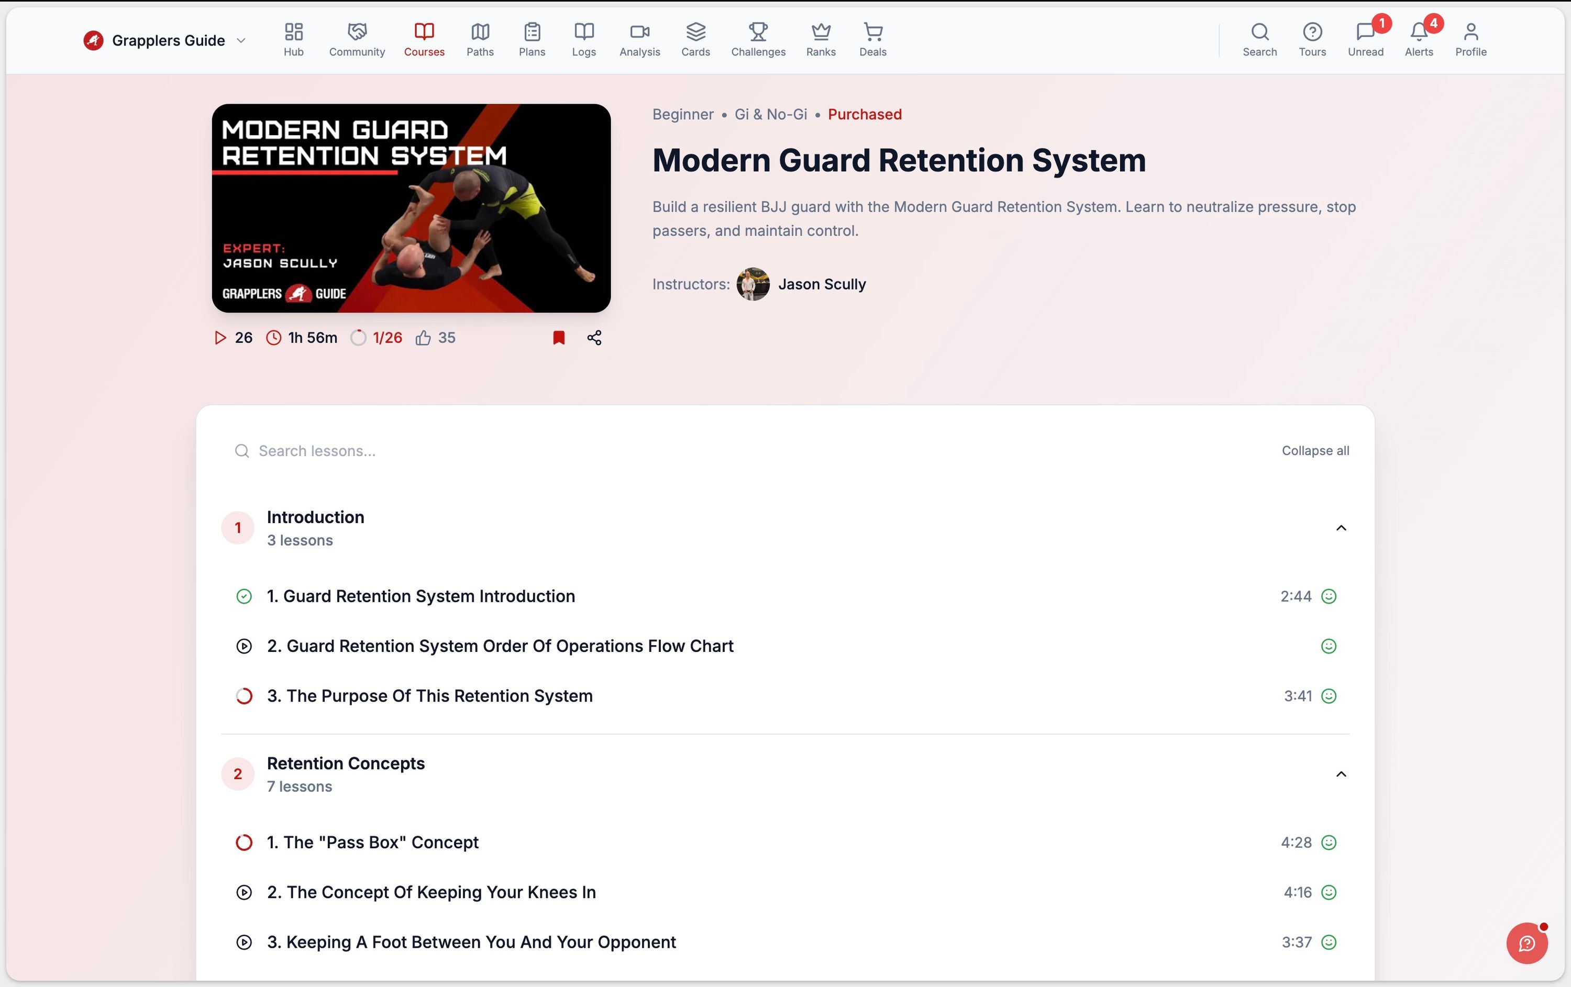Open the Logs section
The image size is (1571, 987).
(x=584, y=40)
